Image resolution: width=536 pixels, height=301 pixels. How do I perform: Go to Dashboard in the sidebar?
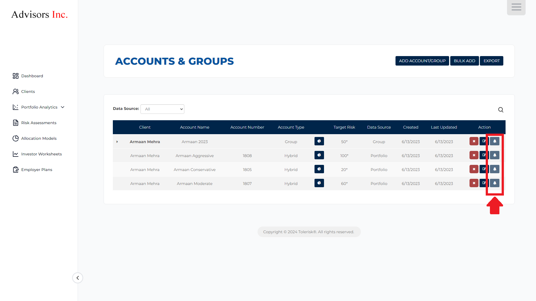pos(32,76)
